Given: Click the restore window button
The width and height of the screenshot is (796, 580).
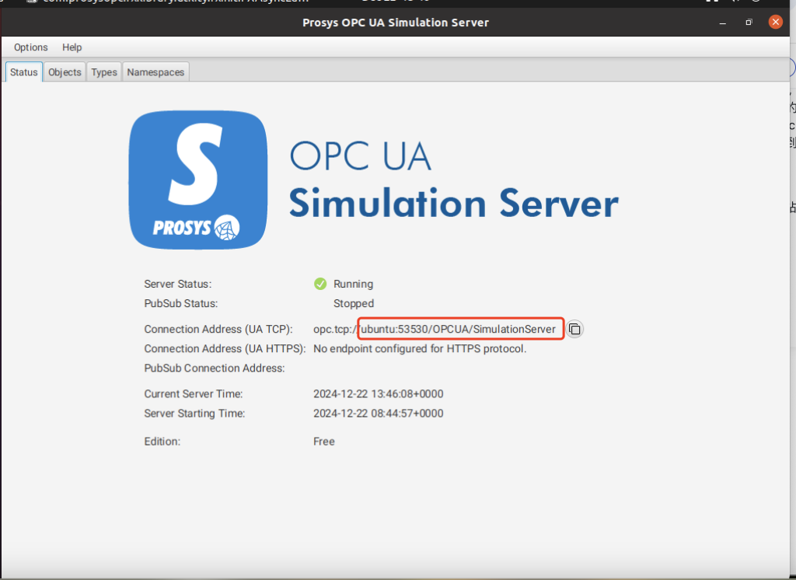Looking at the screenshot, I should [748, 23].
